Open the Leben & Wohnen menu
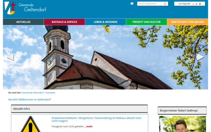 coord(105,22)
